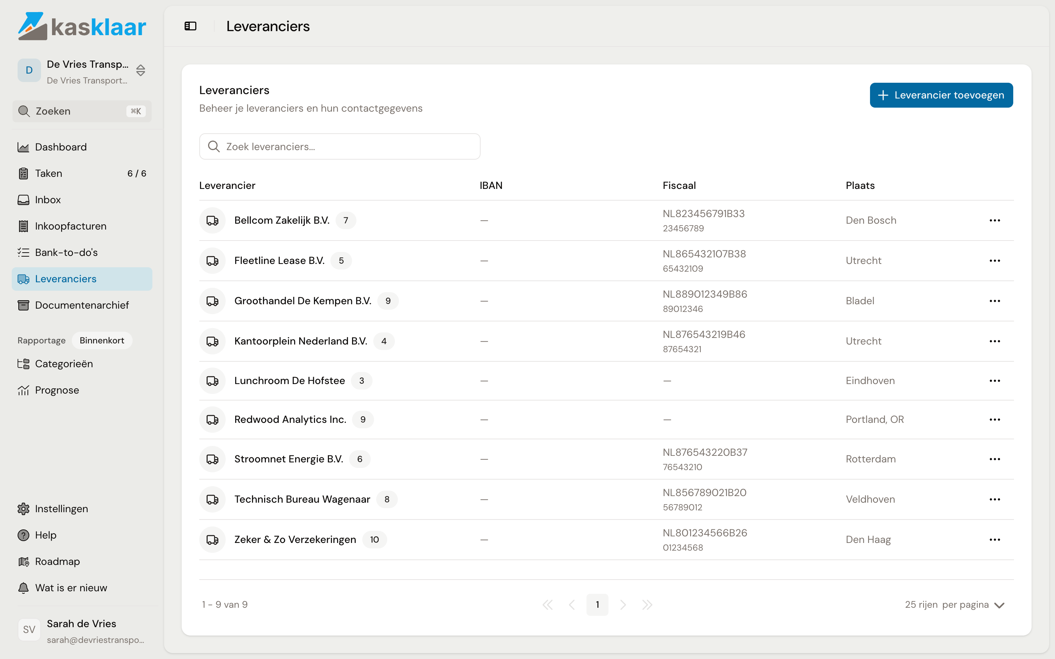Click the Stroomnet Energie truck icon
Viewport: 1055px width, 659px height.
click(x=212, y=459)
